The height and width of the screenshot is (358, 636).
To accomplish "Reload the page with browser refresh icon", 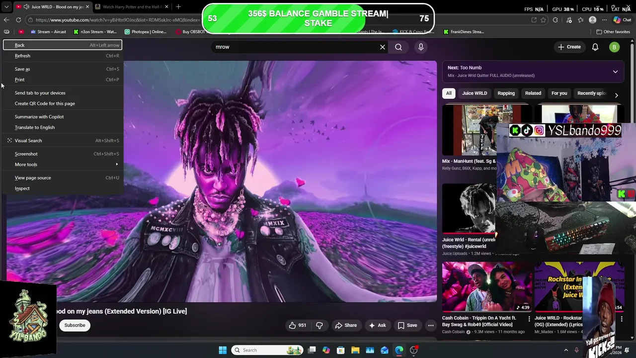I will [18, 20].
